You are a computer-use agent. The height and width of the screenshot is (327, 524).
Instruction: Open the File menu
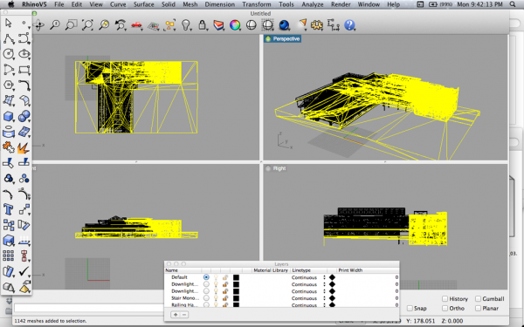coord(59,4)
